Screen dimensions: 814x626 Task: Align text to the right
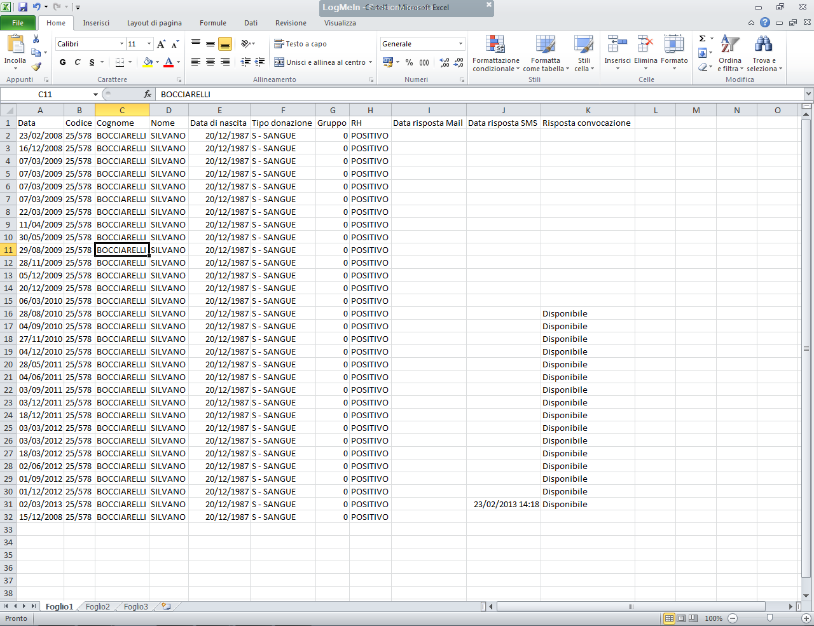[225, 62]
